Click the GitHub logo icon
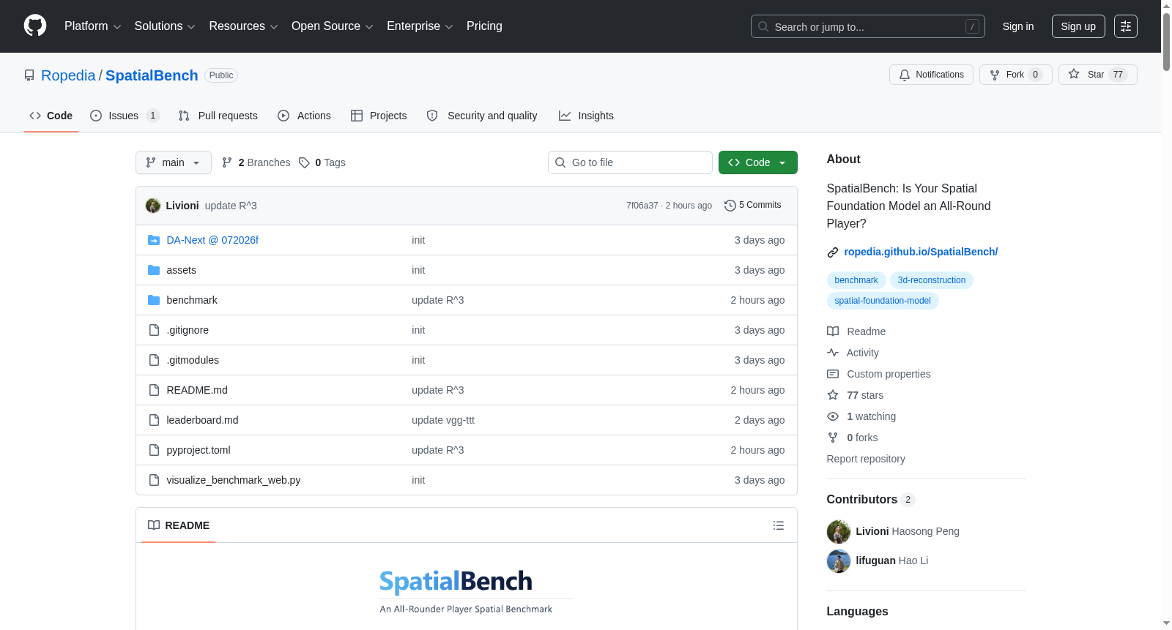The height and width of the screenshot is (630, 1172). click(35, 26)
